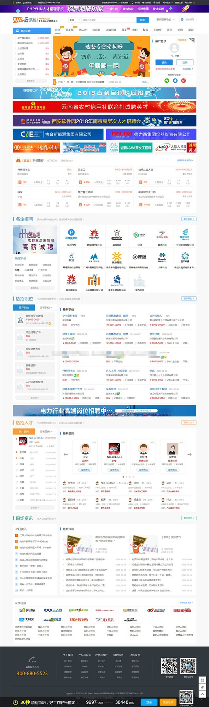Click the keyword search input field

(x=109, y=20)
